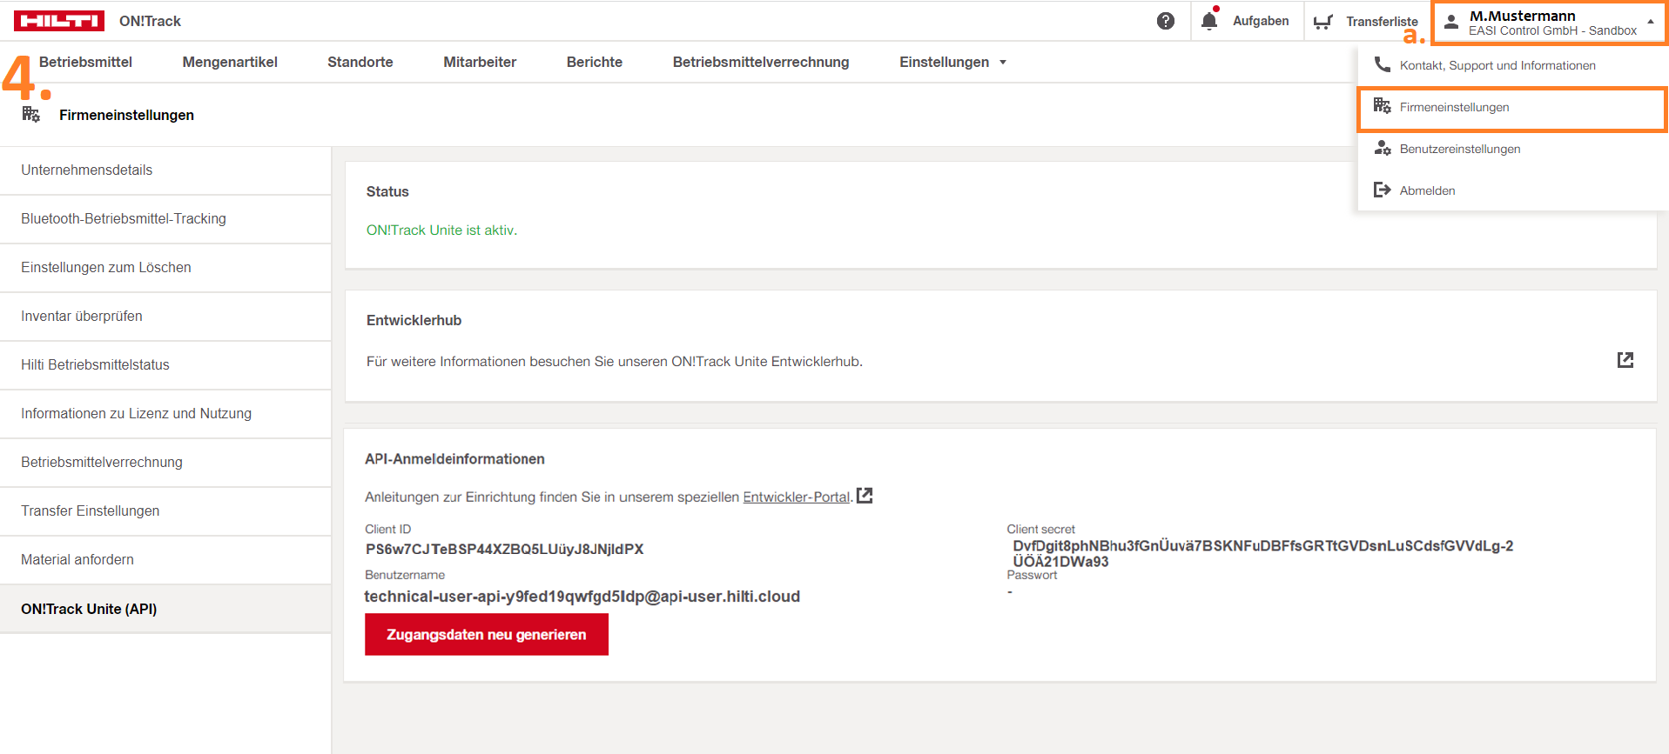This screenshot has height=754, width=1669.
Task: Open Einstellungen zum Löschen
Action: [165, 267]
